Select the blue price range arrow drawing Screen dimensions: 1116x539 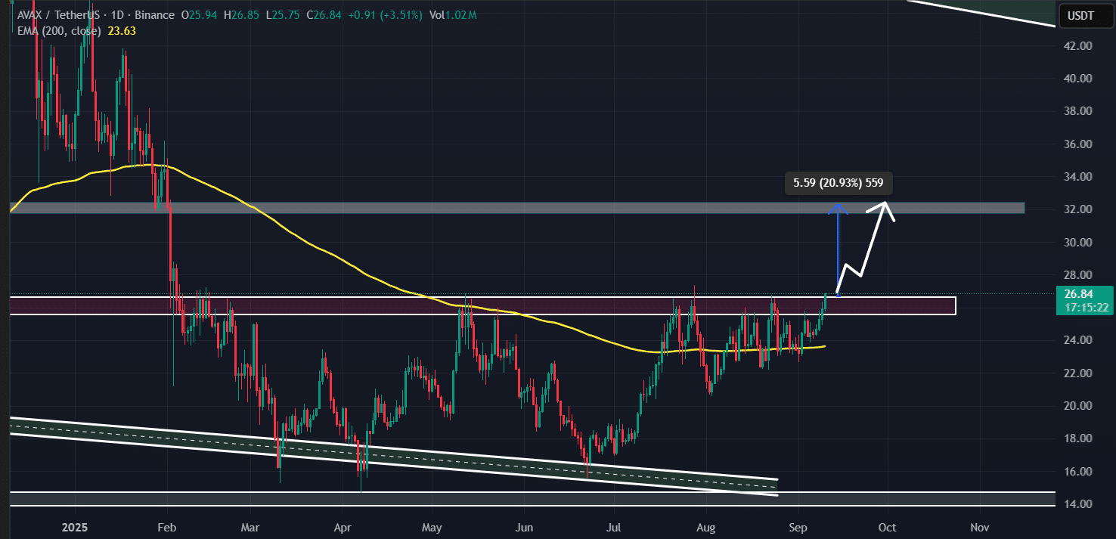[838, 249]
